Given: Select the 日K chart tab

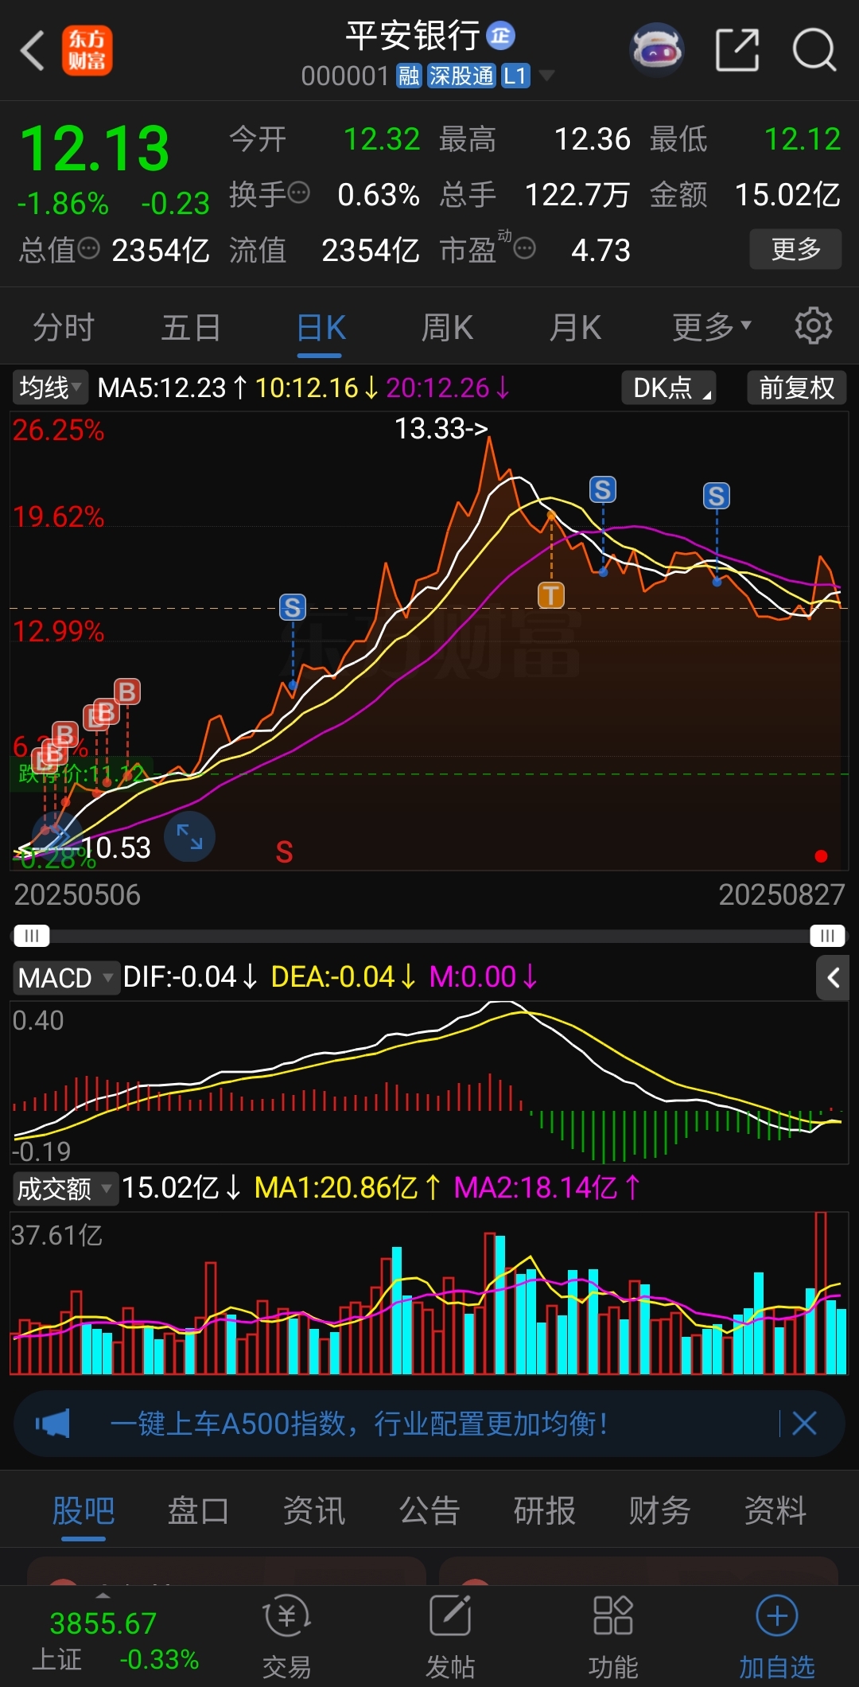Looking at the screenshot, I should [321, 327].
